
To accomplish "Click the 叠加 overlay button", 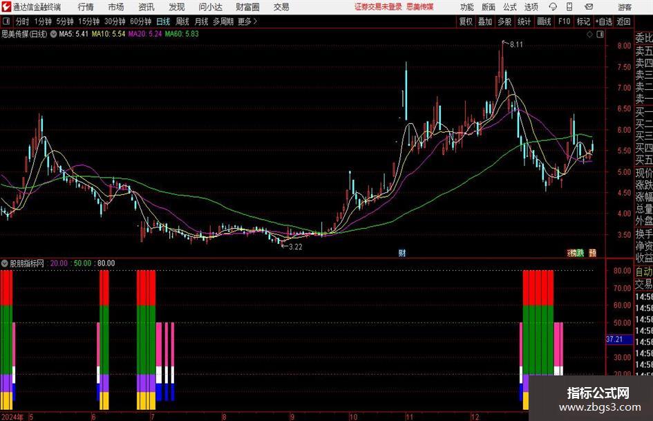I will 485,21.
